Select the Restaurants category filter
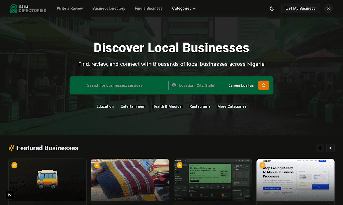This screenshot has width=343, height=205. click(x=200, y=106)
